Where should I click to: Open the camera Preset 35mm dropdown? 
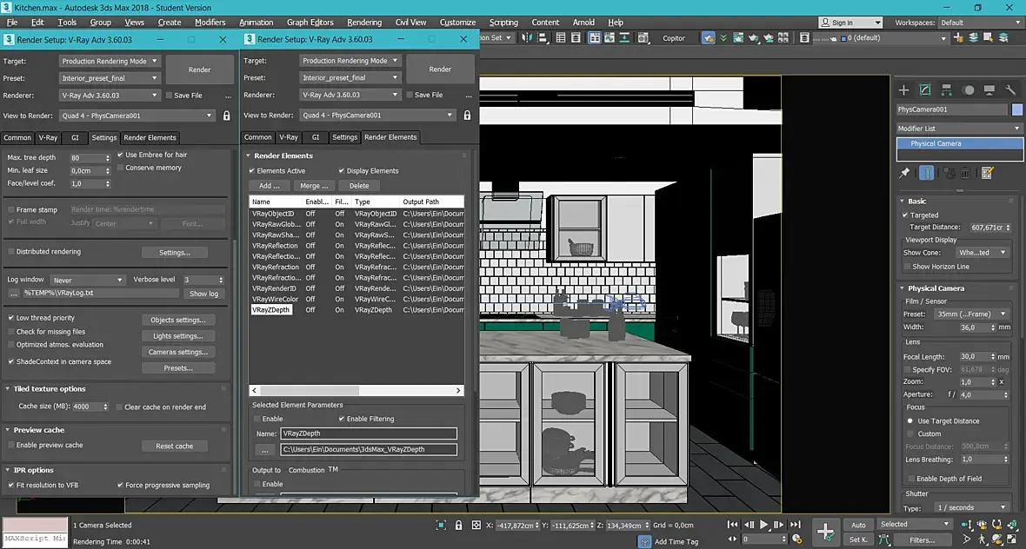tap(971, 314)
